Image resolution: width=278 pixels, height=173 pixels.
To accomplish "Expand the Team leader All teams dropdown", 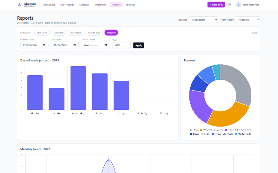I will [x=247, y=20].
